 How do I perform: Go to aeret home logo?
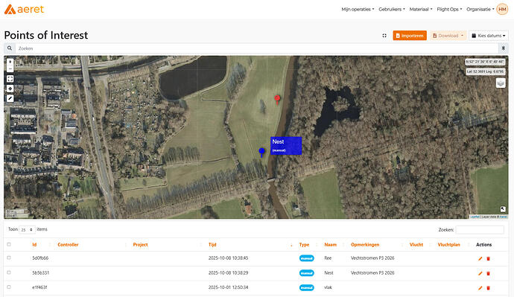click(24, 9)
